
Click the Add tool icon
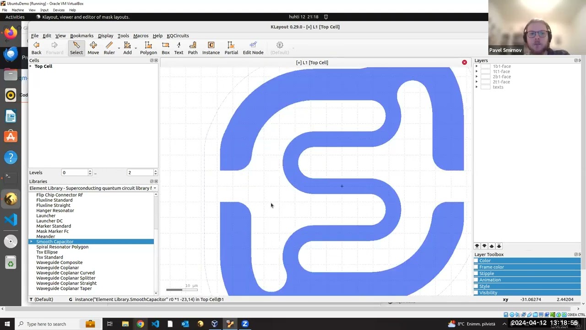127,45
